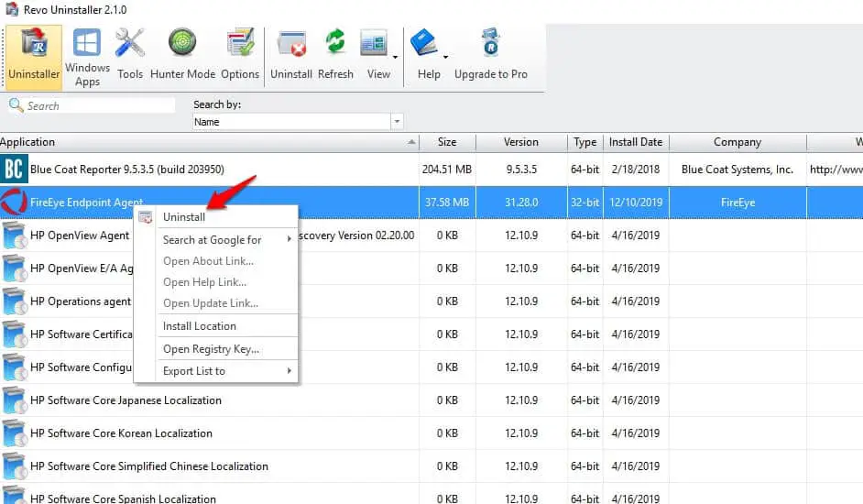863x504 pixels.
Task: Sort by the Company column header
Action: pos(737,142)
